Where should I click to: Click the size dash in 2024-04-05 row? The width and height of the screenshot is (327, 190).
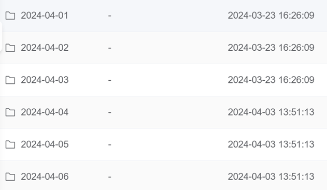(110, 144)
